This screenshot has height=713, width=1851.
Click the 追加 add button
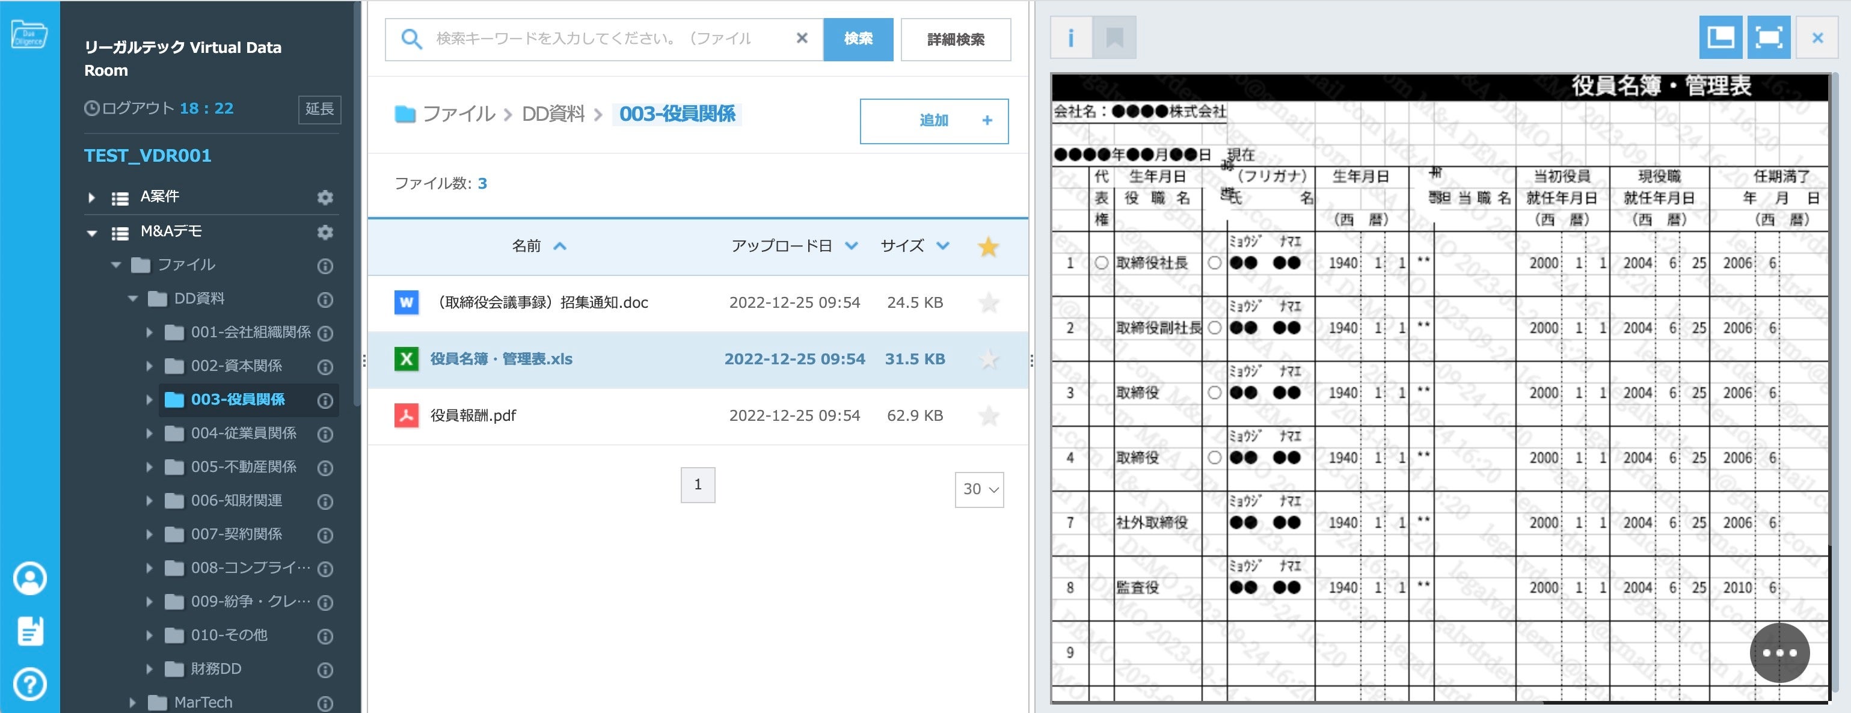pos(933,121)
